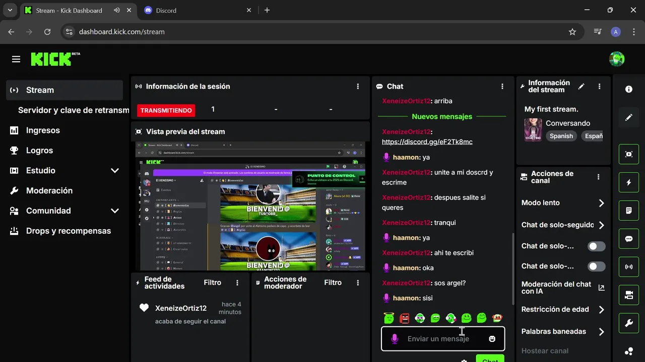Screen dimensions: 645x362
Task: Open Chat de solo-seguidores settings arrow
Action: coord(601,225)
